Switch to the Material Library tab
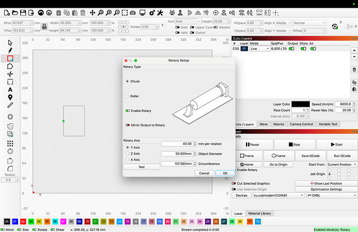 [259, 213]
